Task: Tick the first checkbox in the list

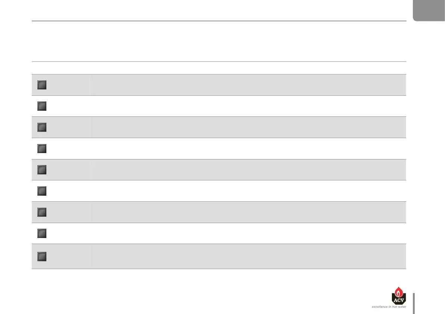Action: pyautogui.click(x=42, y=85)
